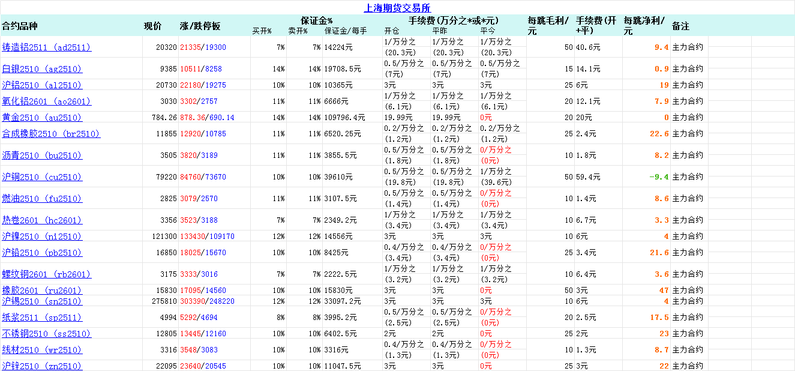The height and width of the screenshot is (371, 795).
Task: Open 沪锌2510 (zn2510) contract link
Action: point(42,366)
